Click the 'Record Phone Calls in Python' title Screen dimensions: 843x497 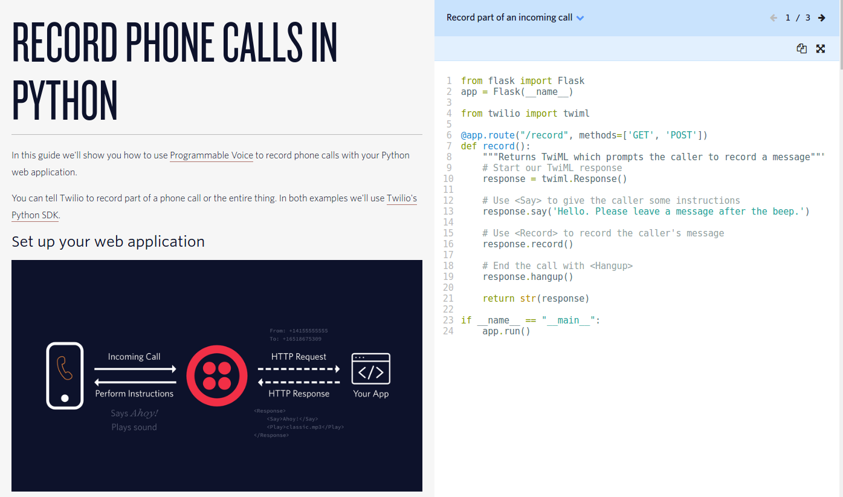point(175,71)
